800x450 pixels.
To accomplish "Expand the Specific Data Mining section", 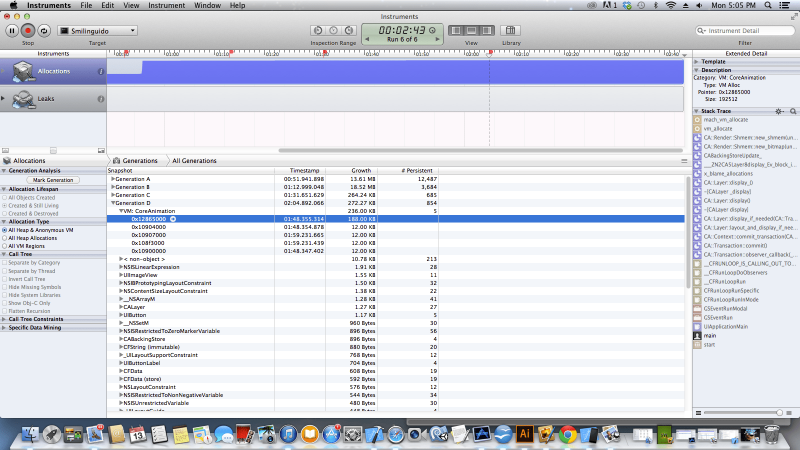I will [4, 327].
